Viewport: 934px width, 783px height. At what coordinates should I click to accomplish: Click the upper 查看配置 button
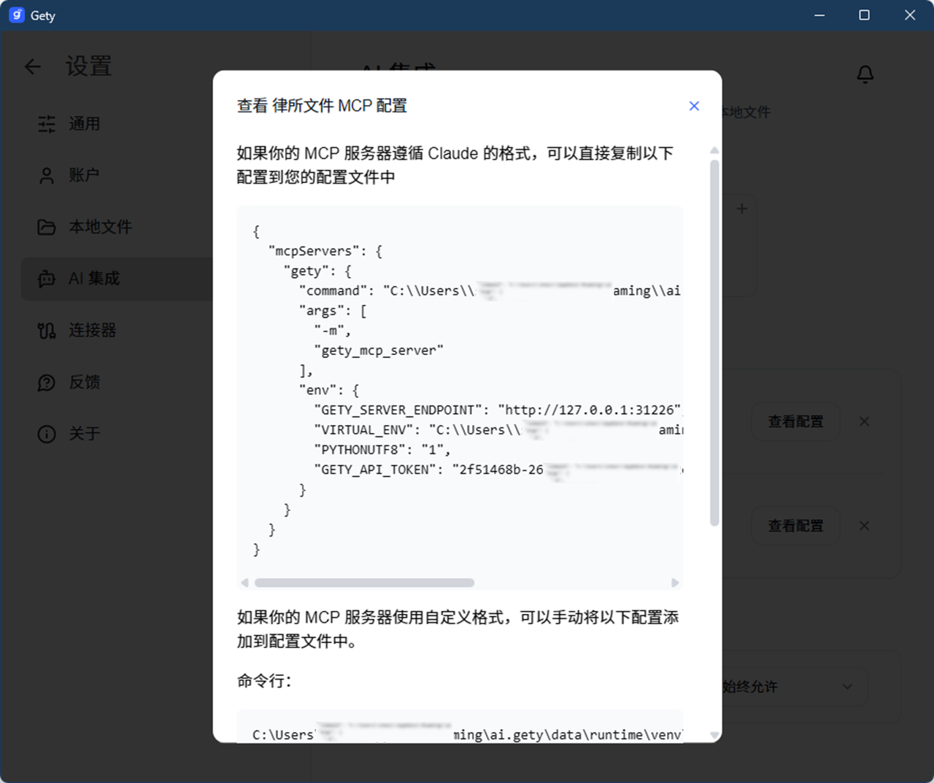(795, 421)
